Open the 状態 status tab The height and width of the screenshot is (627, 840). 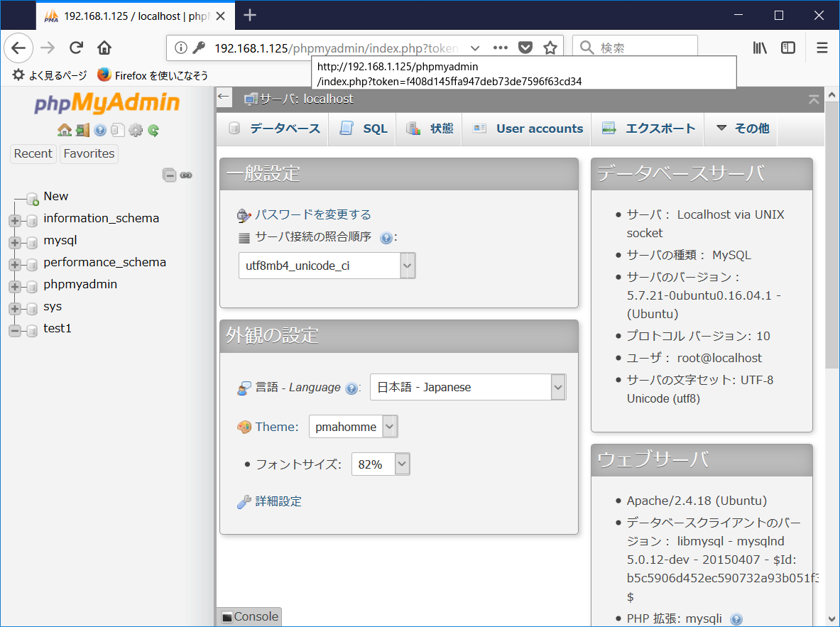point(429,129)
